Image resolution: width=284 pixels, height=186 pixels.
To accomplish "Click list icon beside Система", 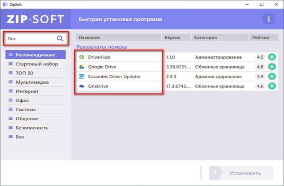I will [10, 109].
